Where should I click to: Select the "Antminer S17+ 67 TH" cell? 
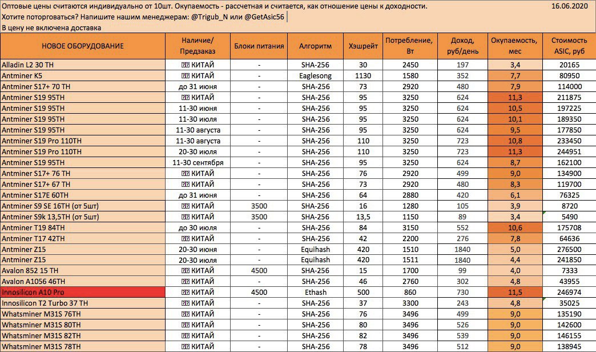[x=82, y=184]
